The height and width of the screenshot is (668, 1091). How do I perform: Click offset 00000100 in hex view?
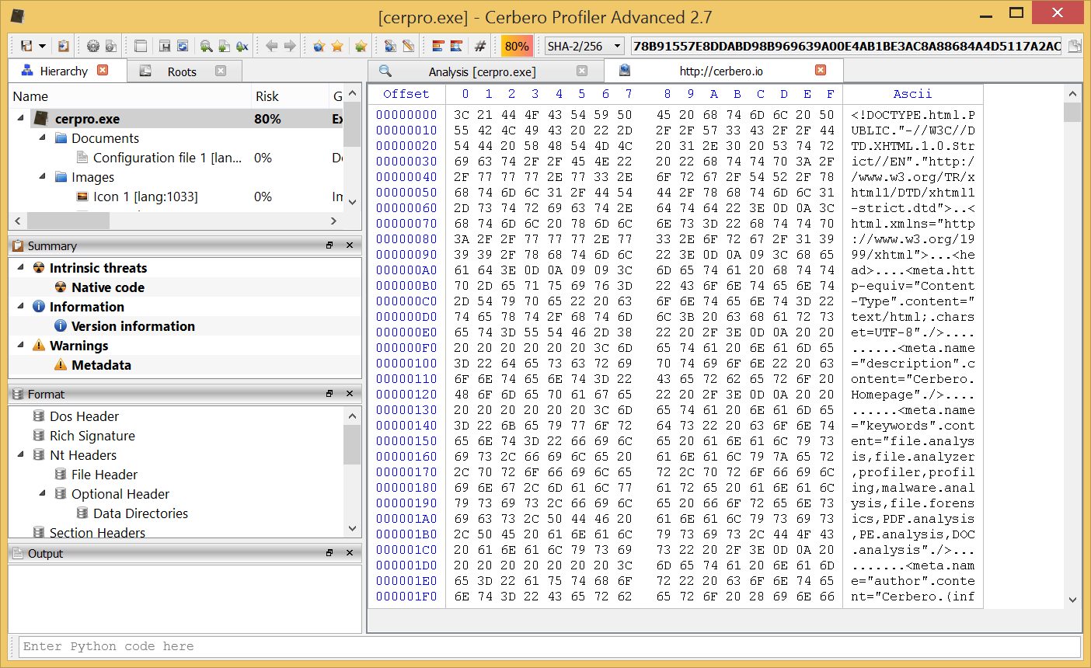pos(406,364)
